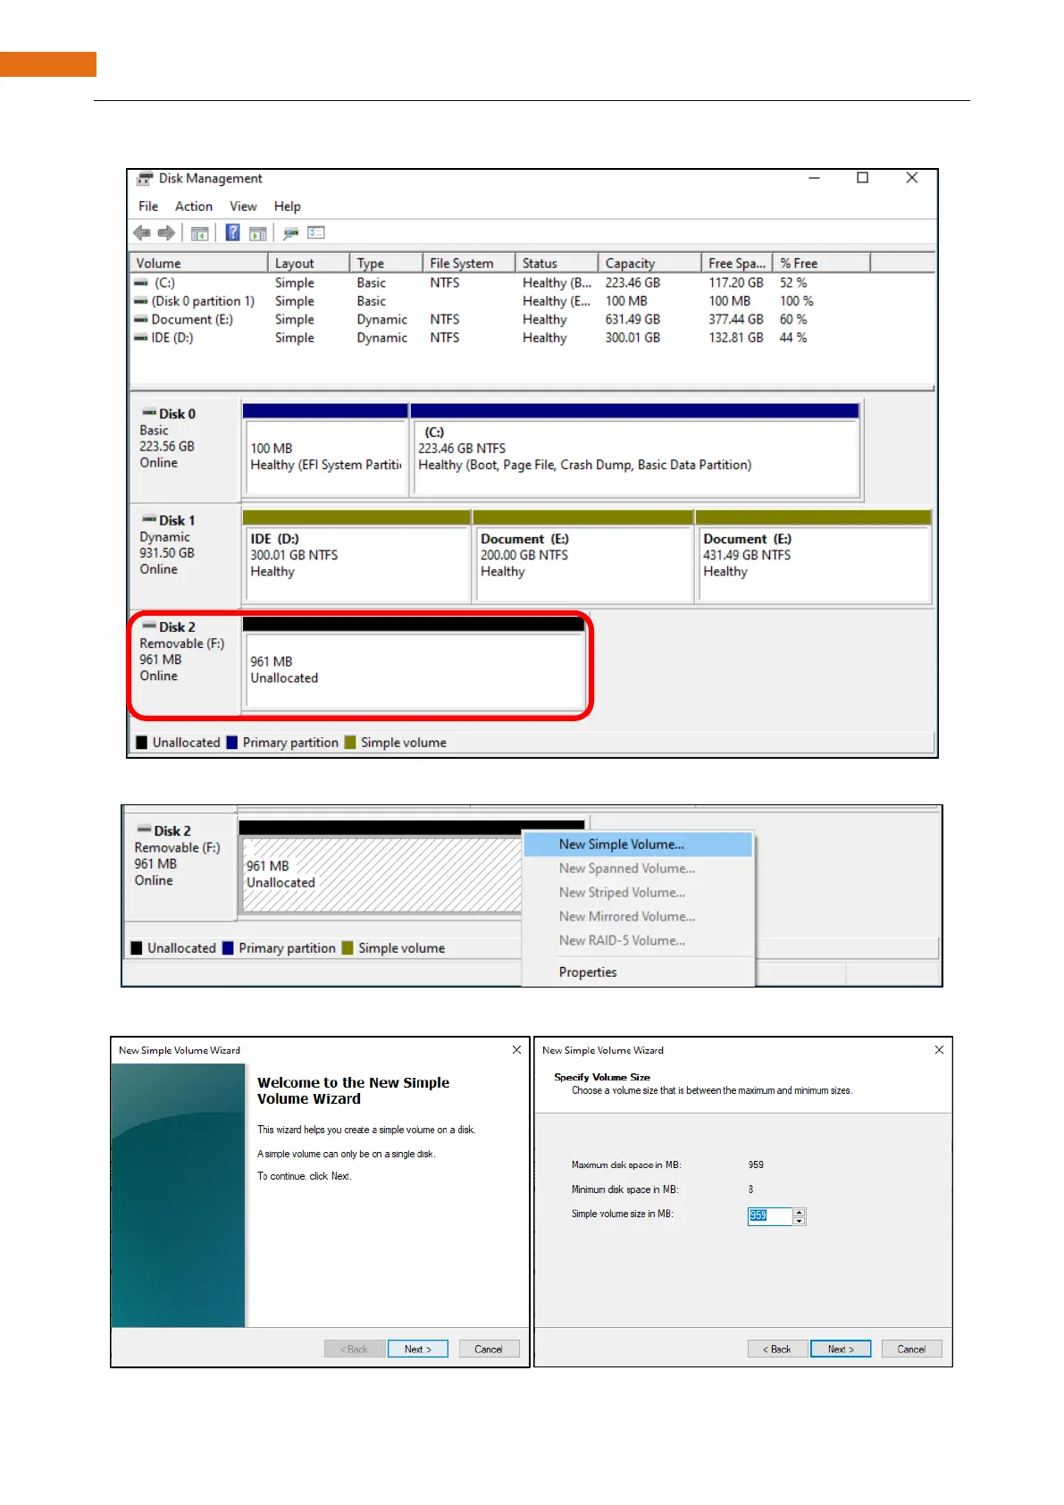Open Properties from the context menu

[638, 972]
